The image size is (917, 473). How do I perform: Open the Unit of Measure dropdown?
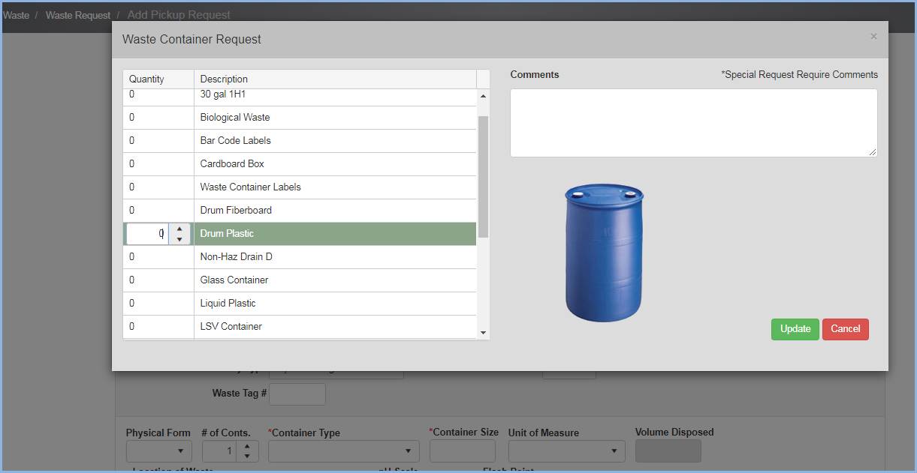pos(566,451)
